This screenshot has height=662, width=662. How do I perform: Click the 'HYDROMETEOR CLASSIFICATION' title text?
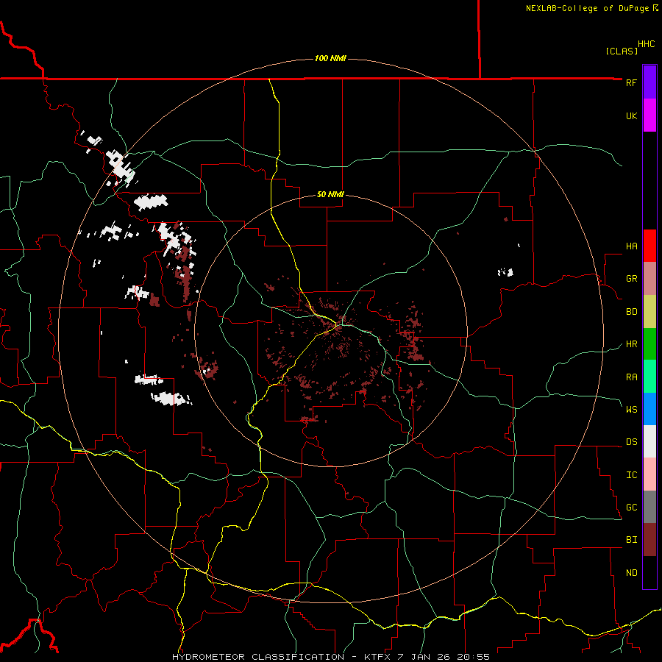(x=258, y=657)
